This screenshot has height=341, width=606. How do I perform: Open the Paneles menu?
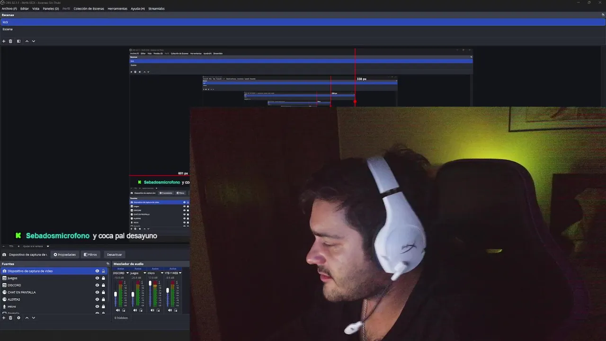pyautogui.click(x=51, y=9)
